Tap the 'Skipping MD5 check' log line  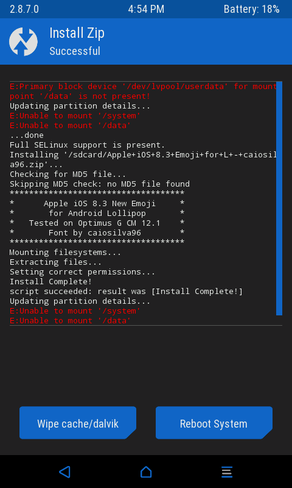100,184
